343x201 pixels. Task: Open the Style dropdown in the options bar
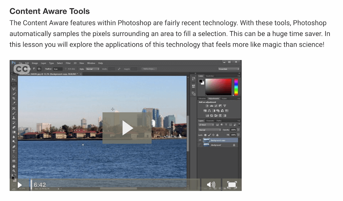[92, 69]
